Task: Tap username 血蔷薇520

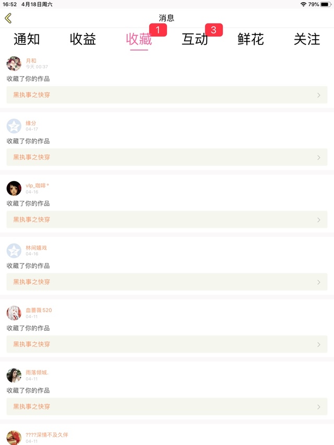Action: tap(39, 310)
